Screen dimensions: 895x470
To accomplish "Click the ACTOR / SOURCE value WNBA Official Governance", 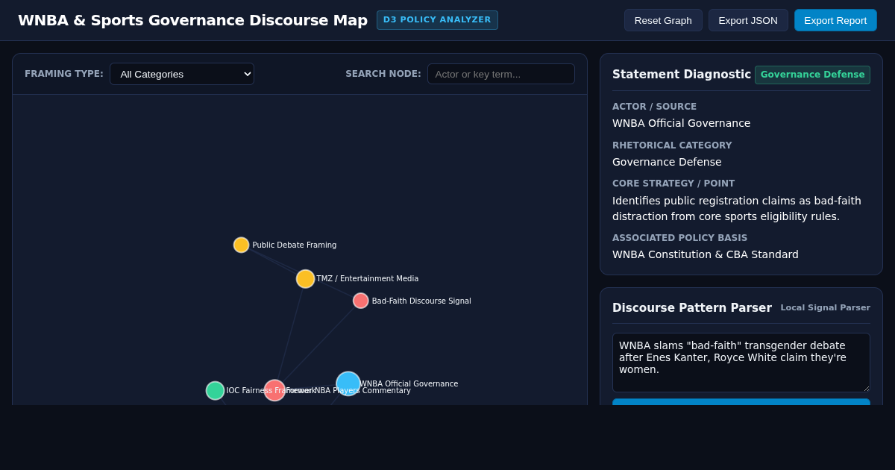I will (682, 123).
